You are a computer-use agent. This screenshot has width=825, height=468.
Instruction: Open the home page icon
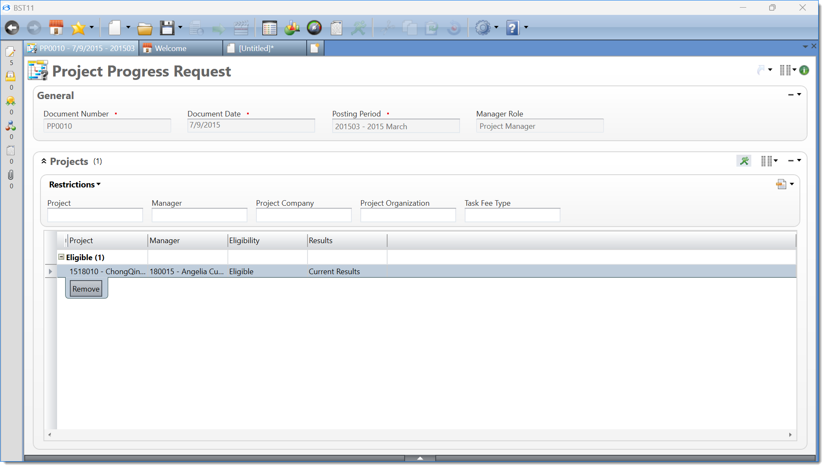click(x=56, y=28)
